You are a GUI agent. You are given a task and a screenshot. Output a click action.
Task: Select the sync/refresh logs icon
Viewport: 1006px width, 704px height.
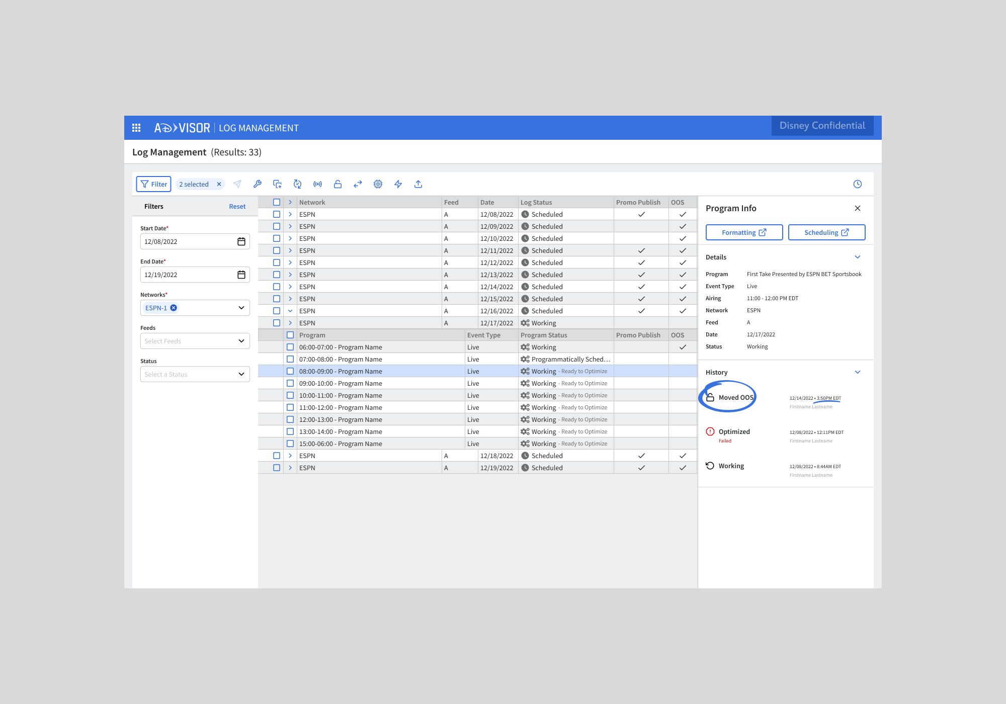(x=297, y=184)
